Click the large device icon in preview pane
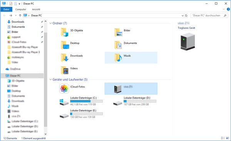Screen dimensions: 231x141 [x=188, y=42]
